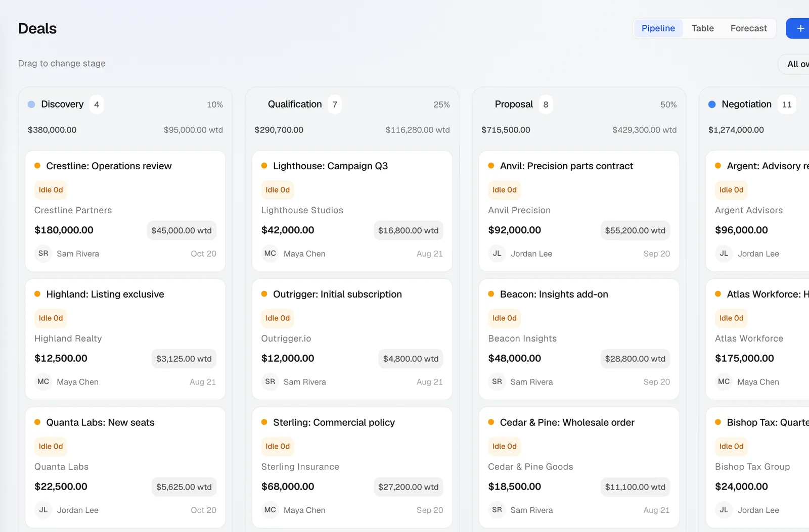The width and height of the screenshot is (809, 532).
Task: Click the MC avatar on Highland card
Action: pyautogui.click(x=43, y=382)
